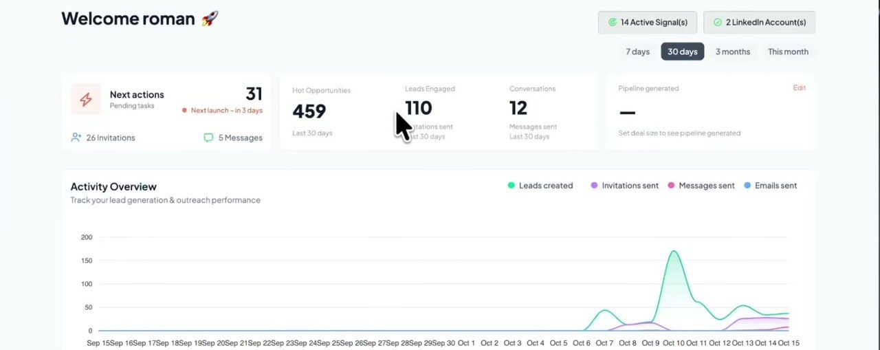Toggle the Leads created legend item
This screenshot has width=880, height=350.
click(x=540, y=186)
